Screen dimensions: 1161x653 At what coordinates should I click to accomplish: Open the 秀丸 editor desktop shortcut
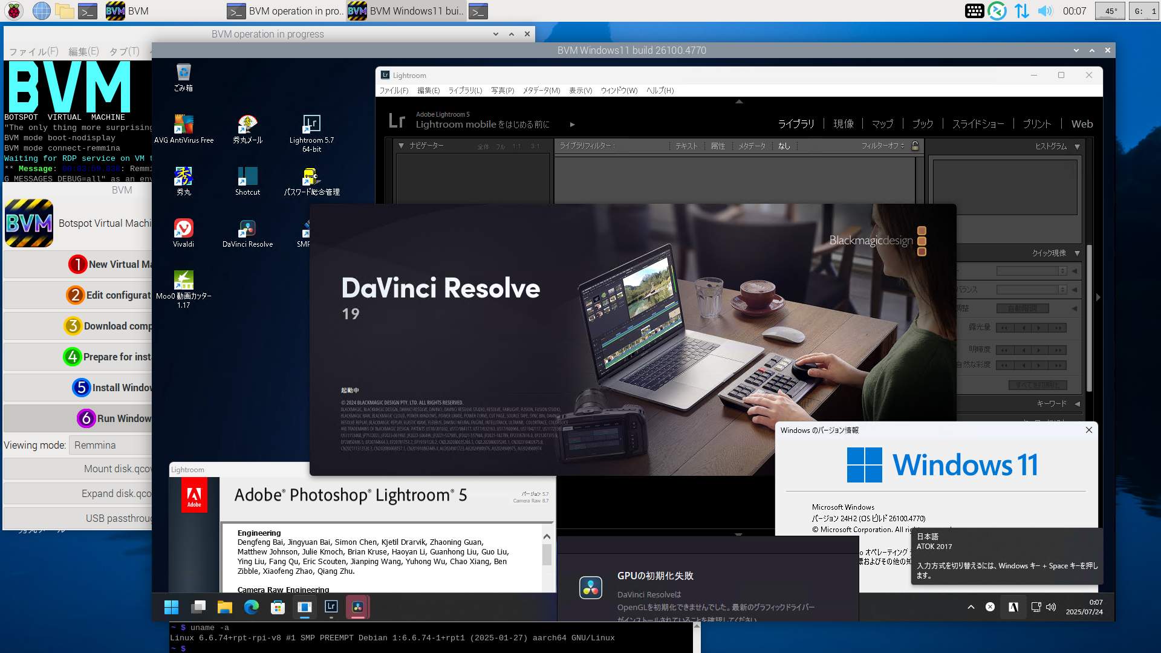click(183, 181)
